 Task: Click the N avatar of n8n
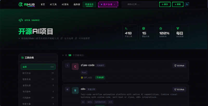75,90
